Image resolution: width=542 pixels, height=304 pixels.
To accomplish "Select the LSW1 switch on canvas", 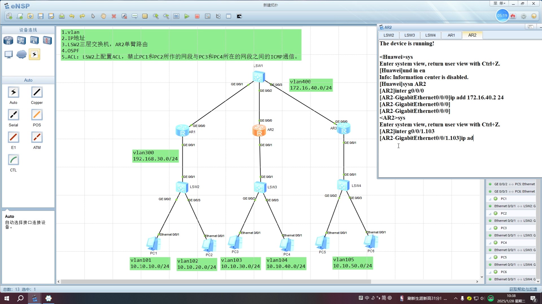I will pyautogui.click(x=259, y=76).
